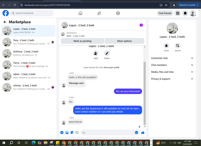Open the Facebook logo home link
201x146 pixels.
(x=6, y=13)
